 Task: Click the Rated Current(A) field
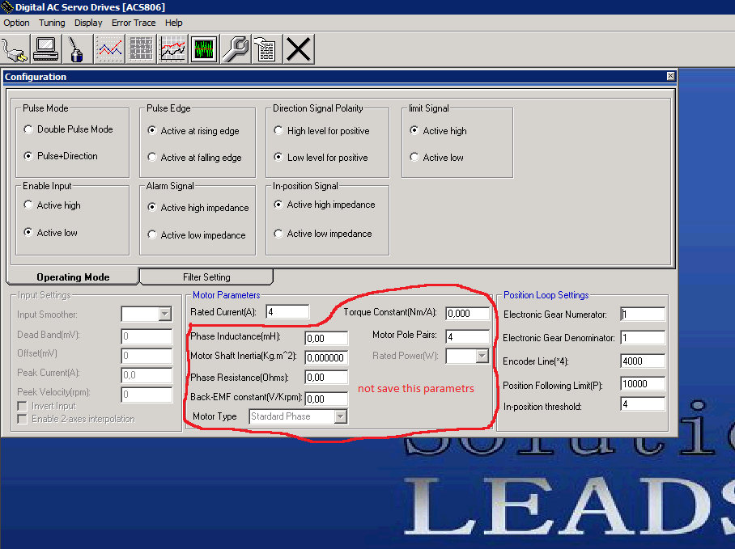coord(287,312)
